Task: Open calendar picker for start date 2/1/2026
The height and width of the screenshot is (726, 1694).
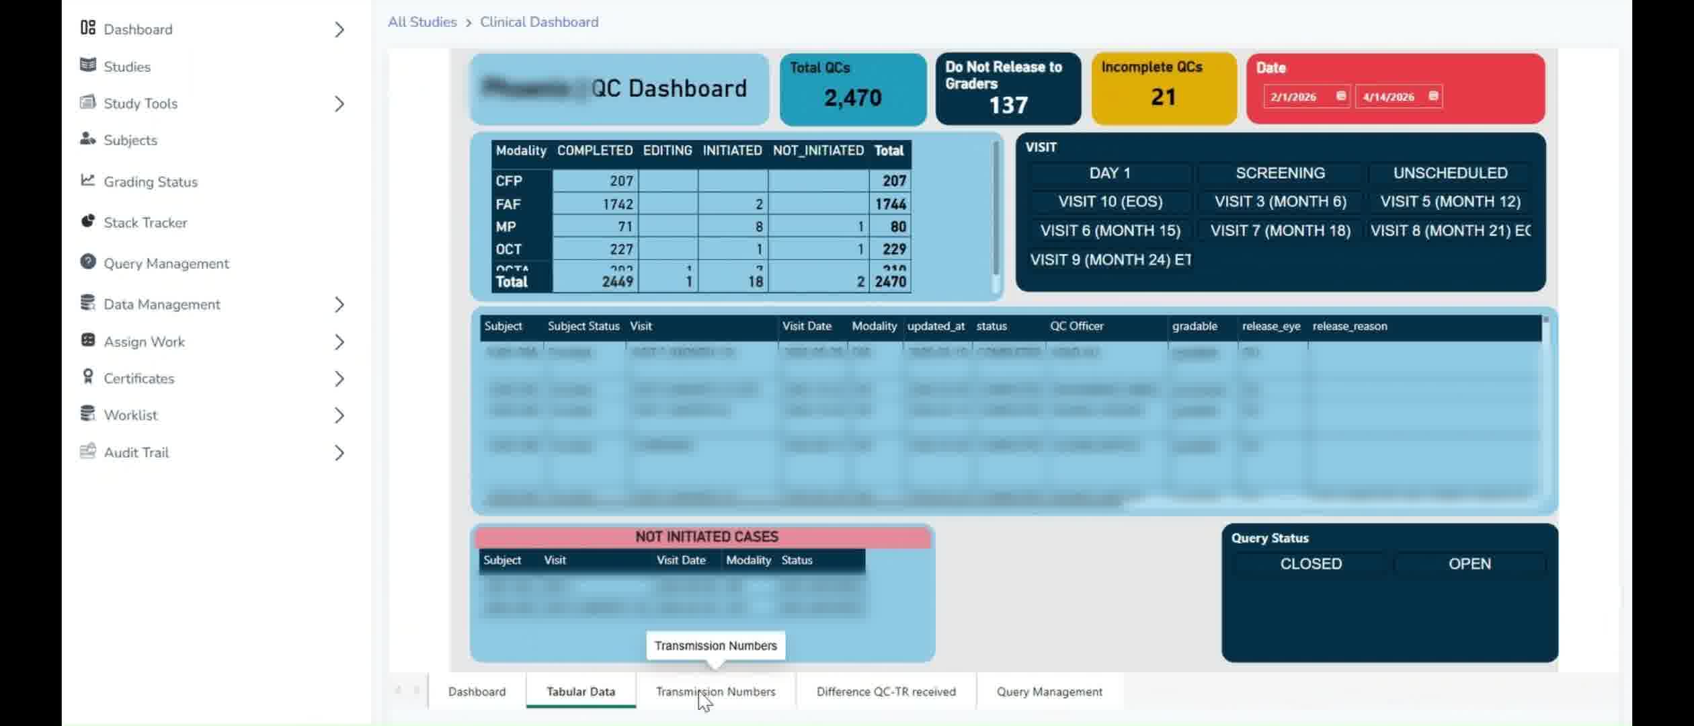Action: (1340, 96)
